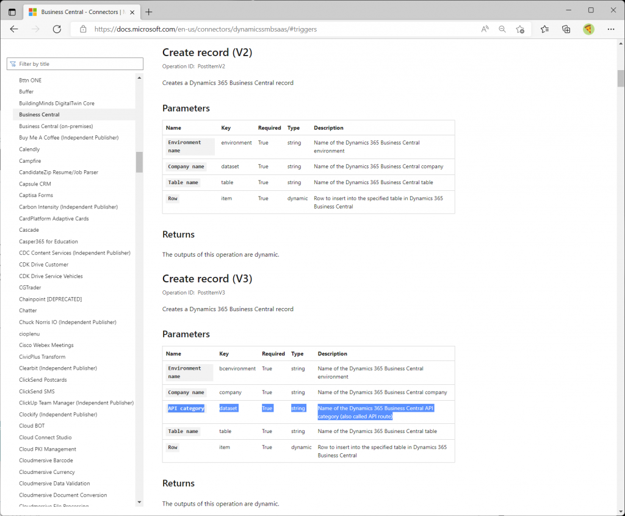Open the Captisa Forms link
This screenshot has width=625, height=516.
(x=36, y=195)
